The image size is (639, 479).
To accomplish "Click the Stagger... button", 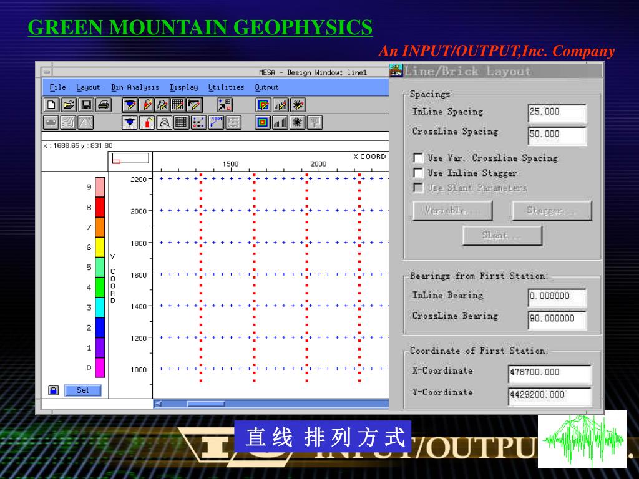I will point(552,211).
